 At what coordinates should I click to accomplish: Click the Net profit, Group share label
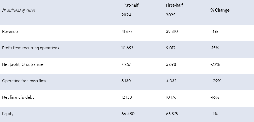(x=23, y=64)
